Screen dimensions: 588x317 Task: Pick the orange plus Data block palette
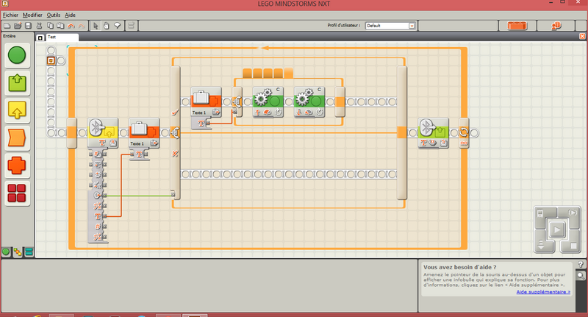click(17, 165)
